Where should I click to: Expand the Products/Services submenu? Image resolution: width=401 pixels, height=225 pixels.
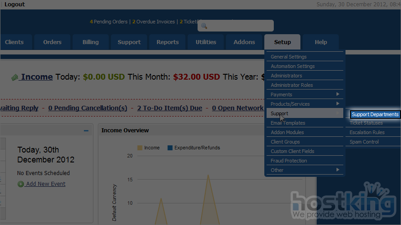(337, 104)
